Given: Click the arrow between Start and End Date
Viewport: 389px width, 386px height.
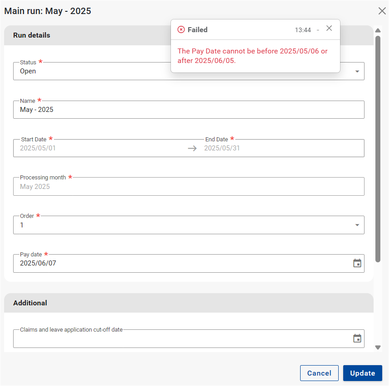Looking at the screenshot, I should pyautogui.click(x=192, y=148).
